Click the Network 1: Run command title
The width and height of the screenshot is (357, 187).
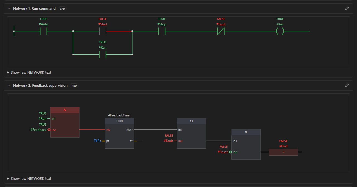34,9
